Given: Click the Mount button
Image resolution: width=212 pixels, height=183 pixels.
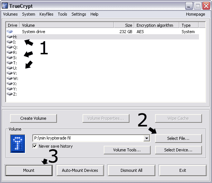Looking at the screenshot, I should [x=29, y=170].
